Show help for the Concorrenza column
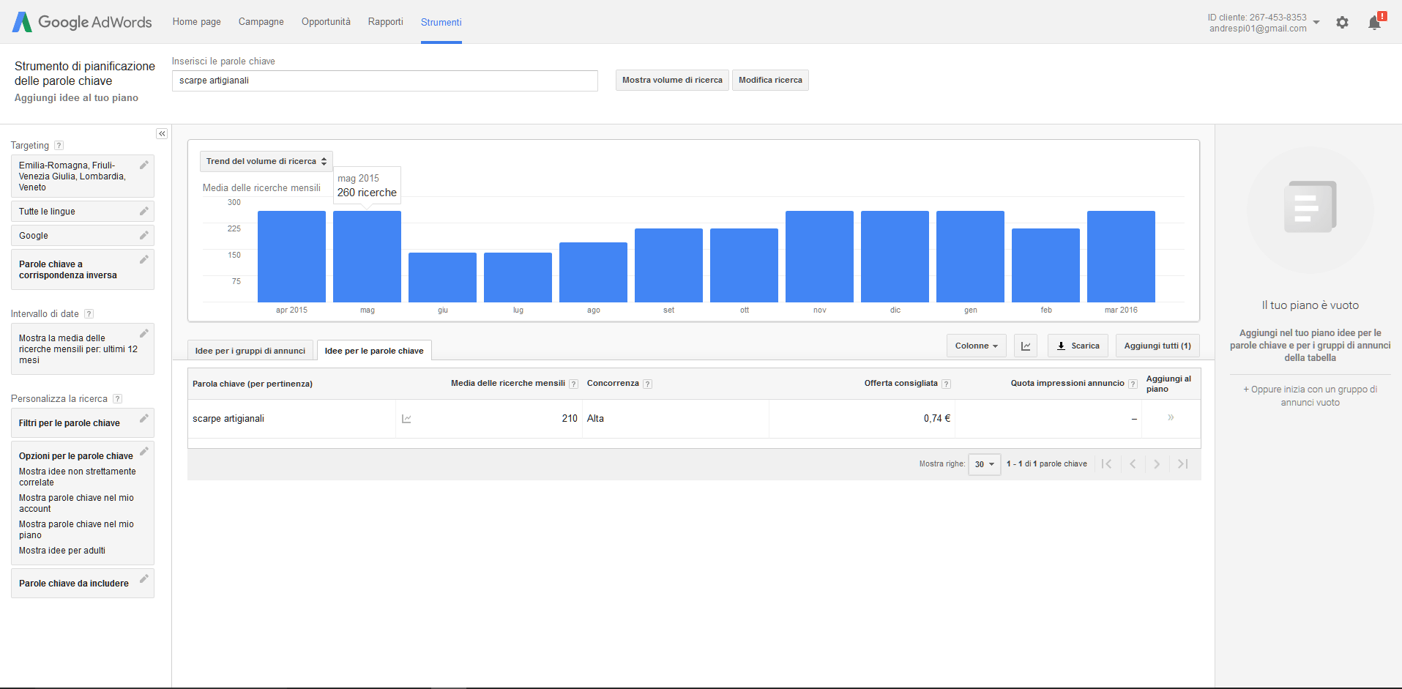This screenshot has height=689, width=1402. coord(648,384)
